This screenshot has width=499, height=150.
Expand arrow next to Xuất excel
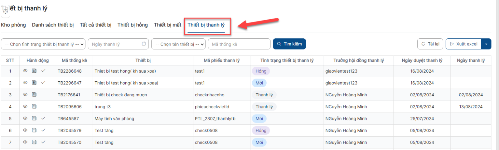[x=486, y=44]
